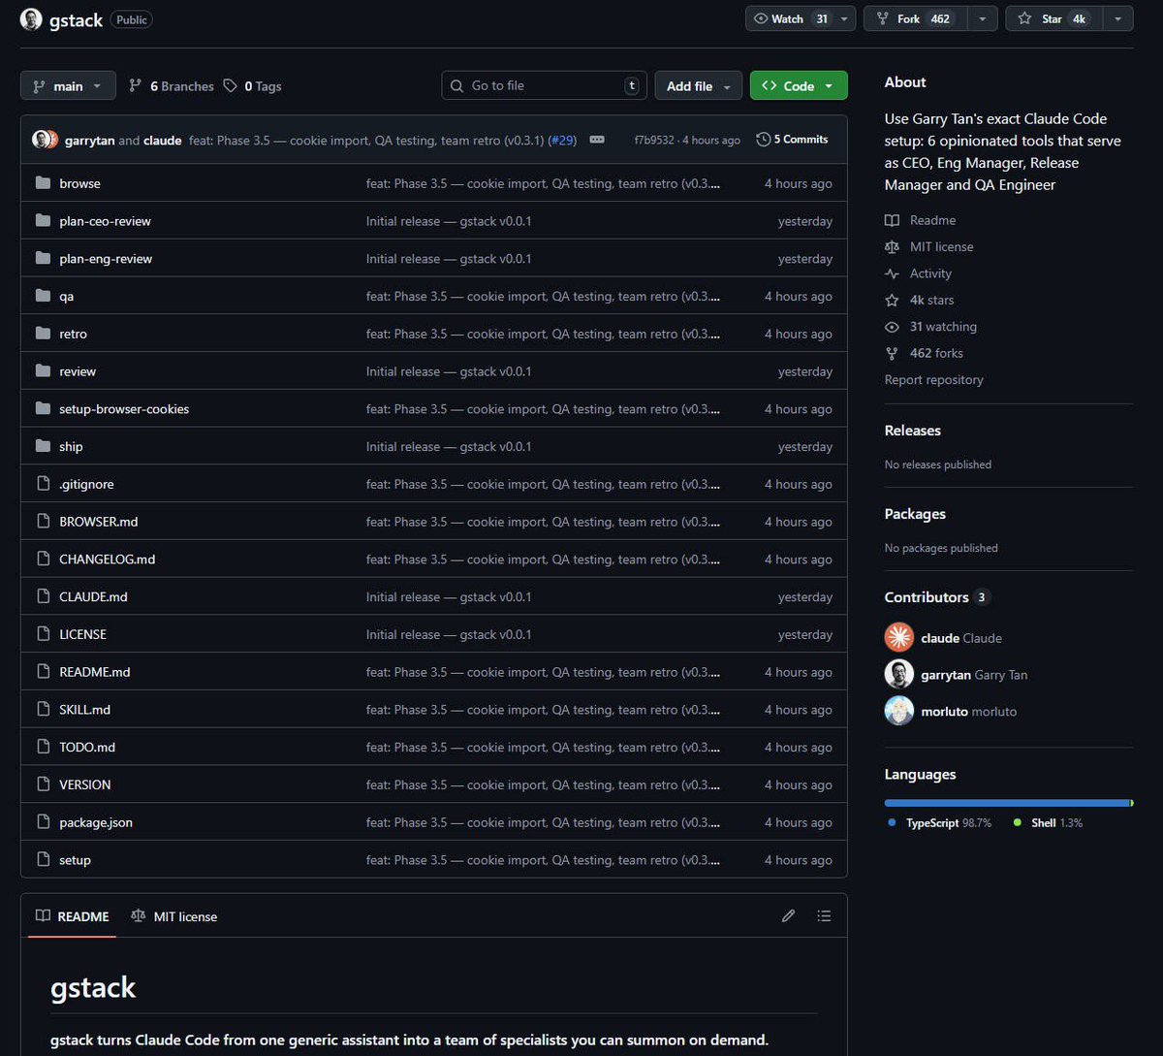Switch to the MIT license tab
Image resolution: width=1163 pixels, height=1056 pixels.
pos(174,916)
